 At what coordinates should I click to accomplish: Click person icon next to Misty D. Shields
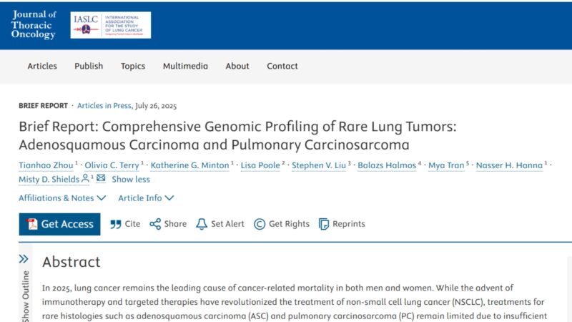click(x=85, y=178)
